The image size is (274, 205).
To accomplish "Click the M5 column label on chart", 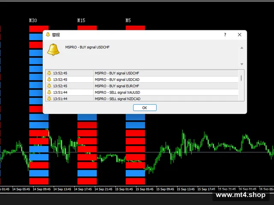I will click(x=128, y=20).
